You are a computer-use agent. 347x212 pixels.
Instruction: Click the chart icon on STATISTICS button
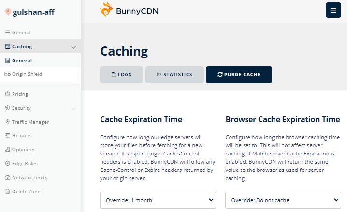pos(159,74)
